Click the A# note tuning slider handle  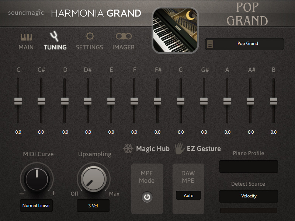tap(250, 101)
